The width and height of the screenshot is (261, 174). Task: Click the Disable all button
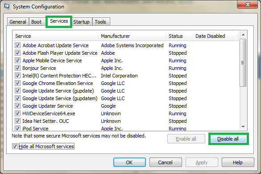click(228, 139)
